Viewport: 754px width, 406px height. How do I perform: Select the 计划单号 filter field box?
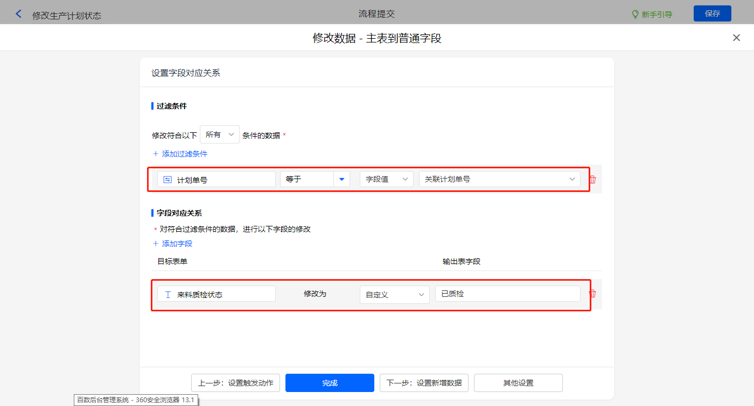216,180
